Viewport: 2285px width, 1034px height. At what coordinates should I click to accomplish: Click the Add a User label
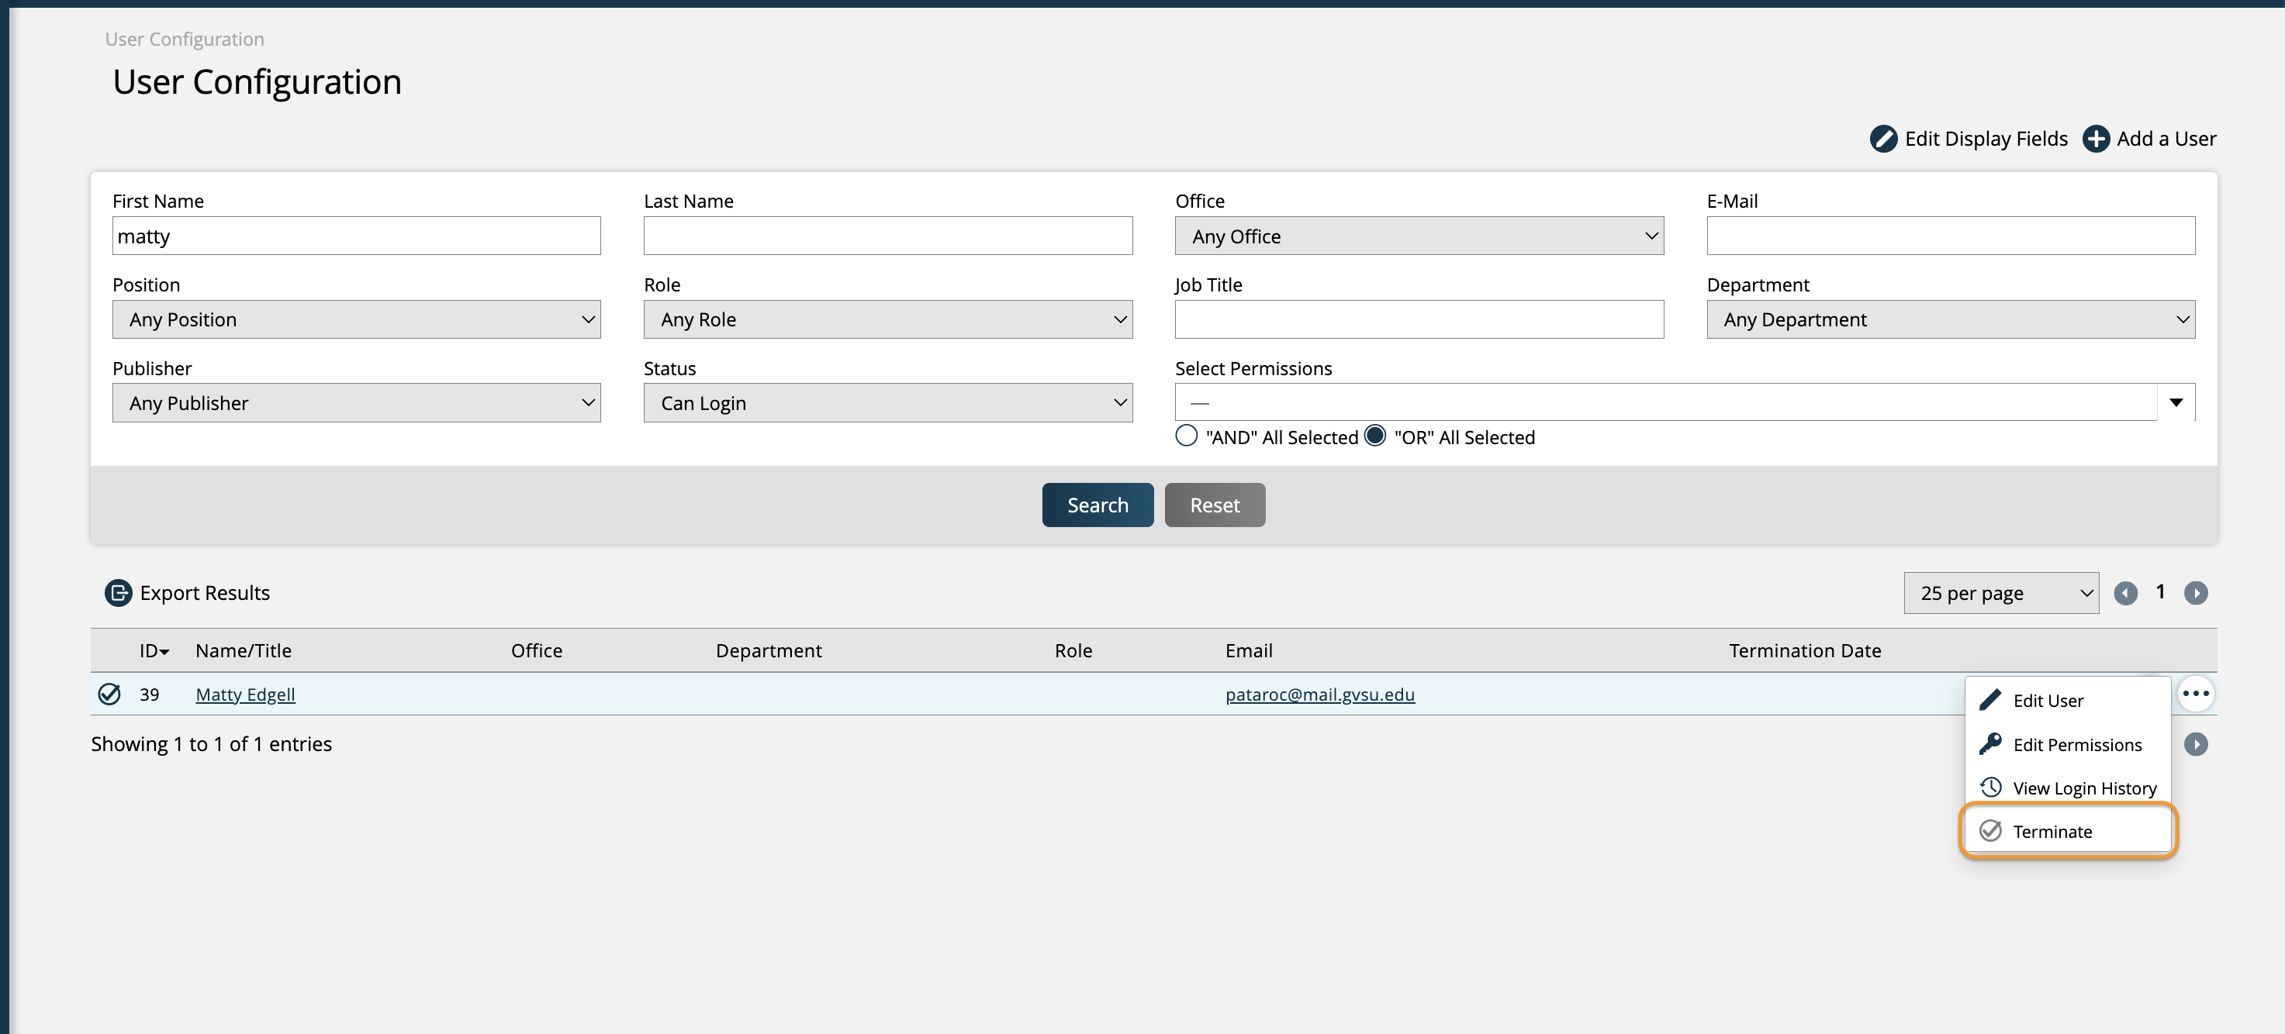(x=2166, y=140)
